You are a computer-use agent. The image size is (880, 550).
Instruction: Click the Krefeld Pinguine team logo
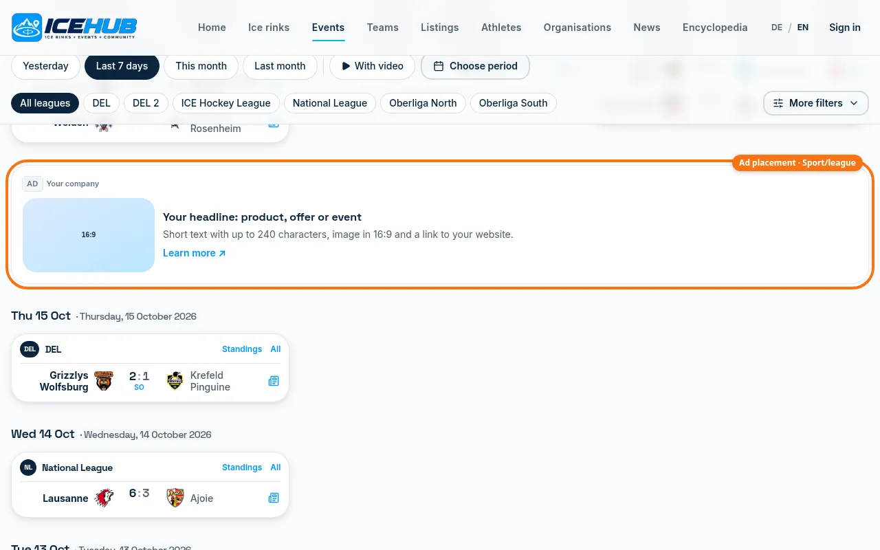click(x=175, y=381)
